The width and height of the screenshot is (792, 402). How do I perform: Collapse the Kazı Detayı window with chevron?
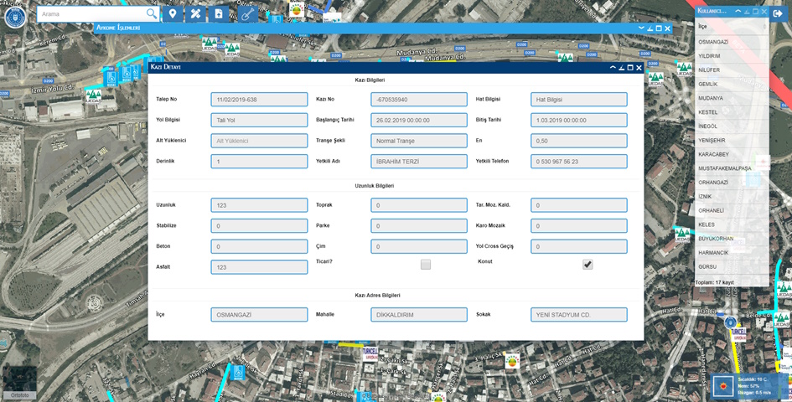tap(613, 67)
